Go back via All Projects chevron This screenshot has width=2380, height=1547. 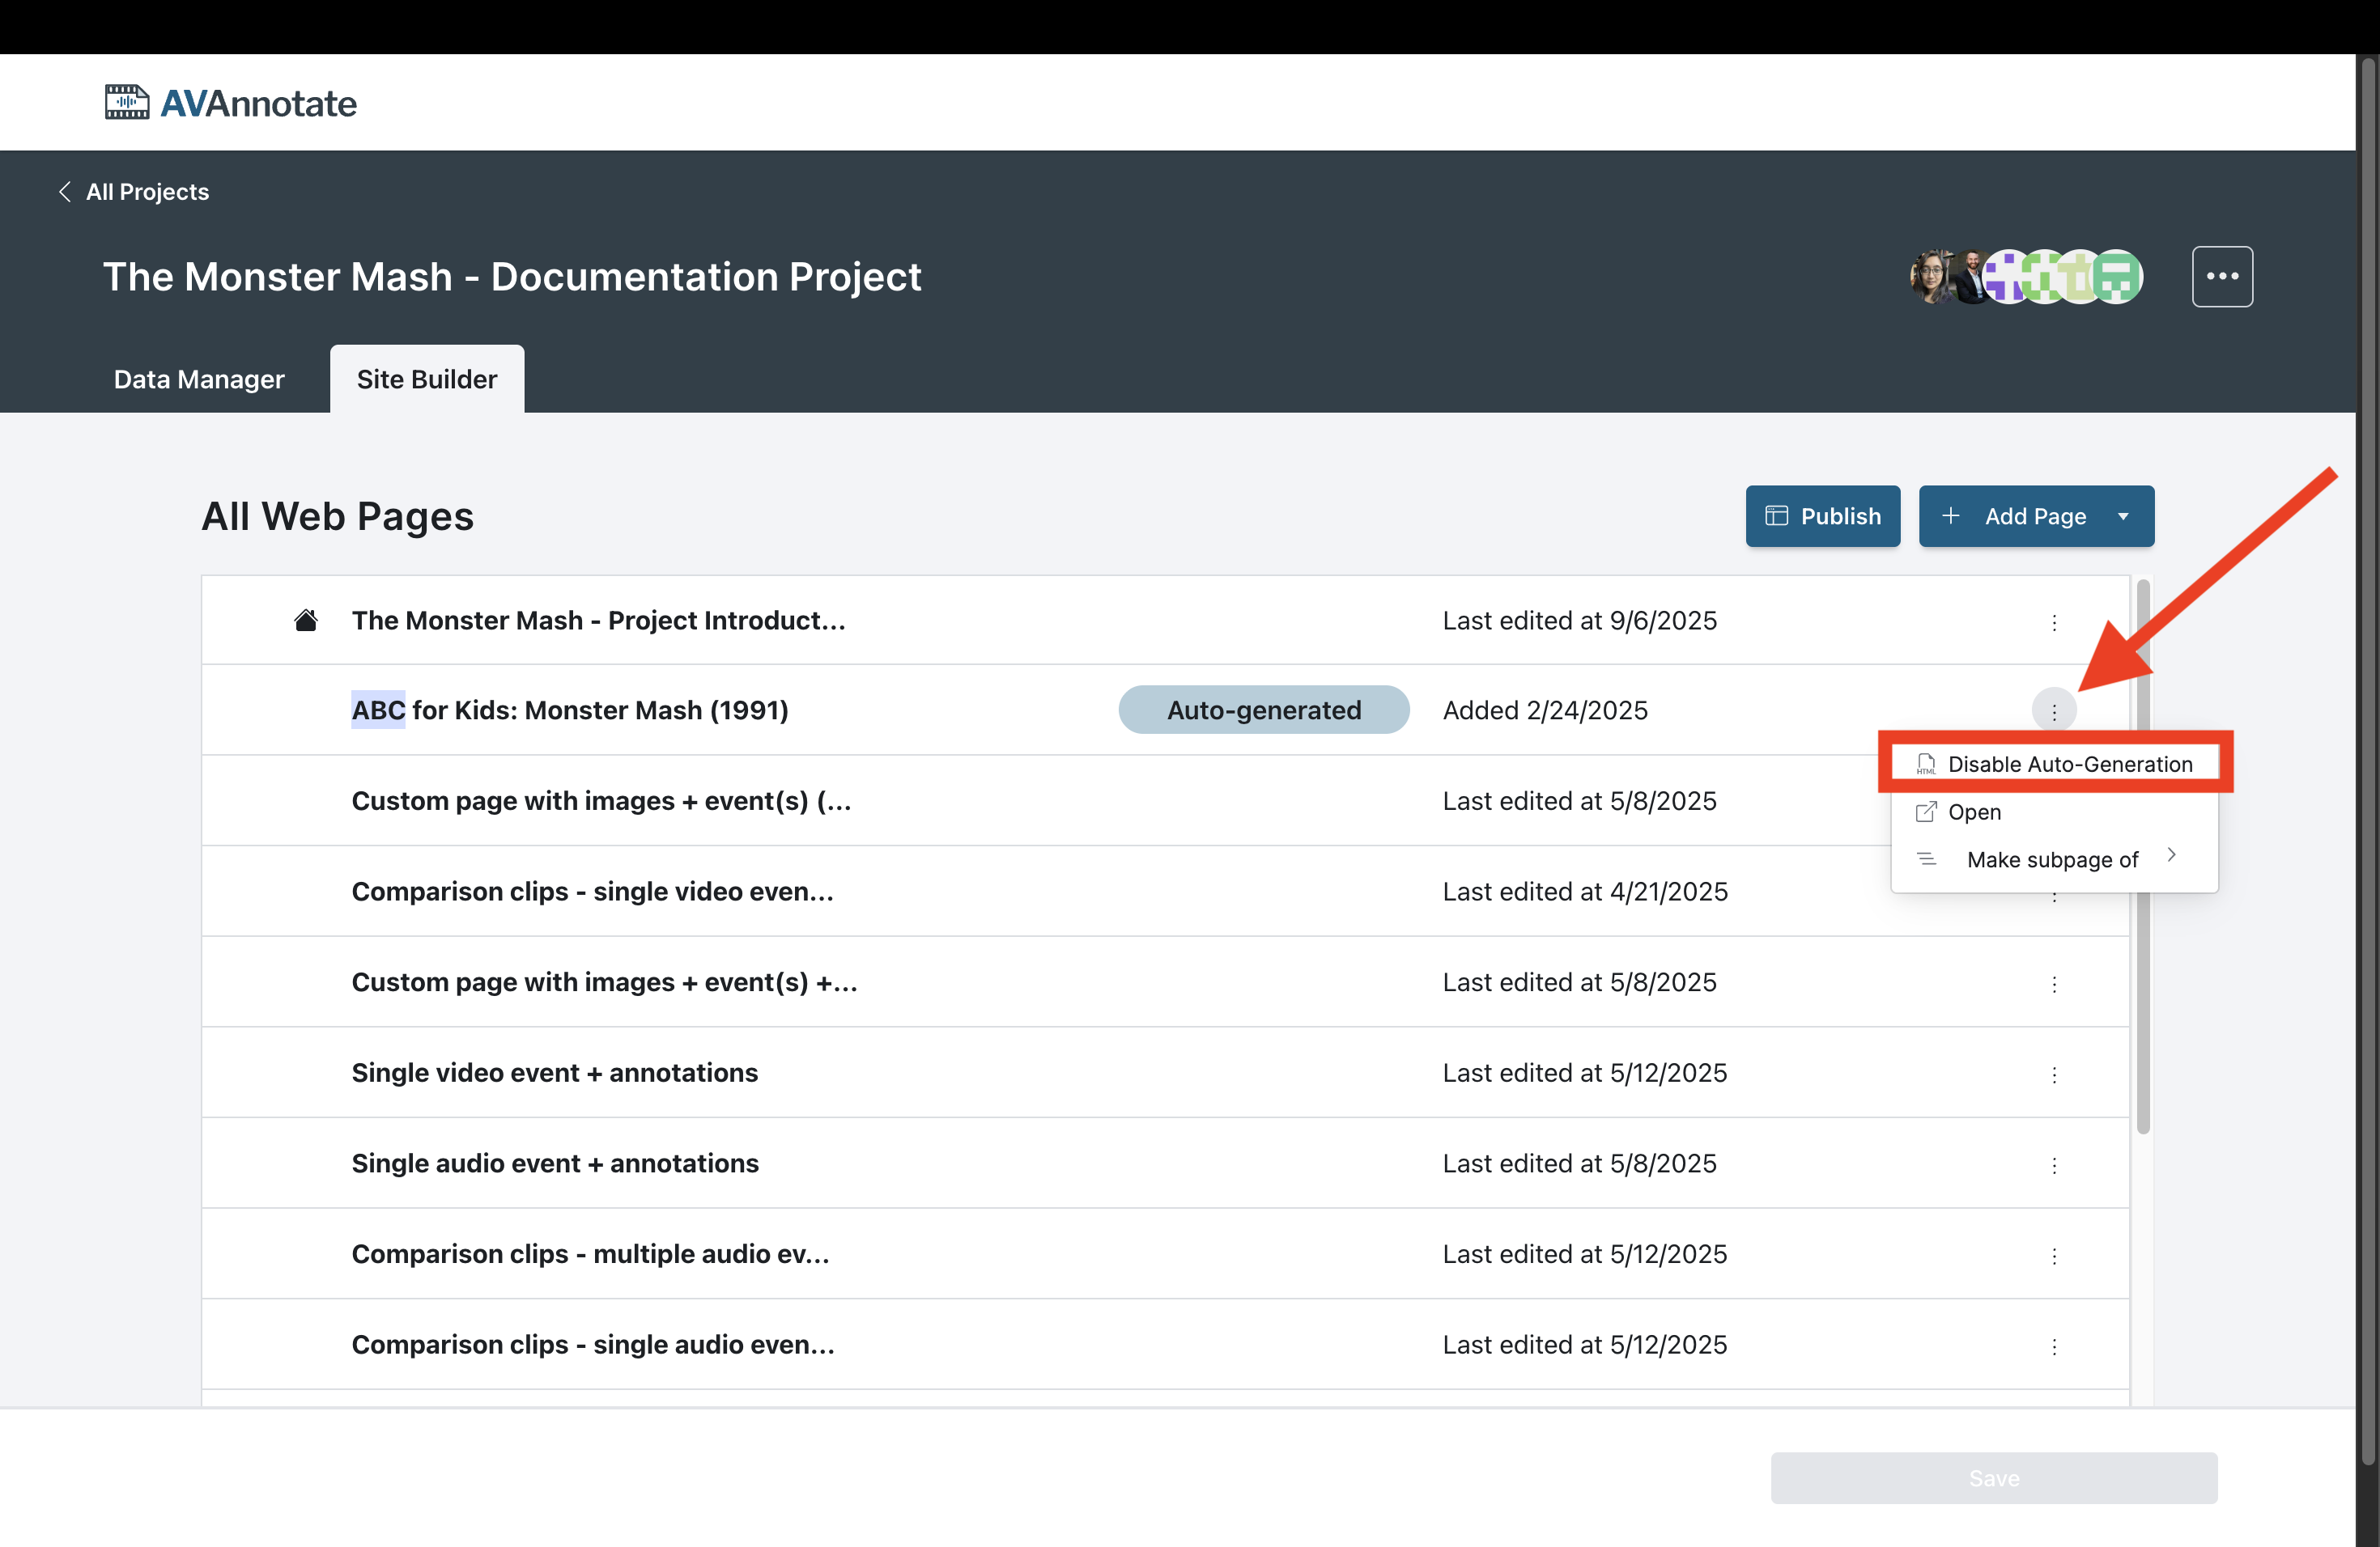click(65, 192)
